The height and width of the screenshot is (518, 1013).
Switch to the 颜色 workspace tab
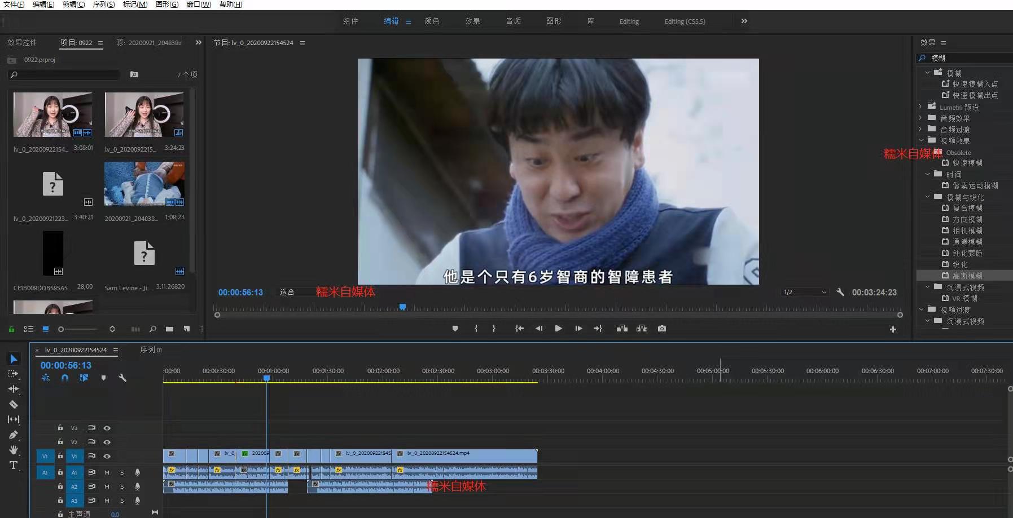tap(432, 21)
